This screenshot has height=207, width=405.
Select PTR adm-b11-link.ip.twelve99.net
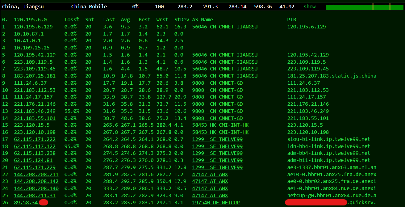pyautogui.click(x=329, y=160)
